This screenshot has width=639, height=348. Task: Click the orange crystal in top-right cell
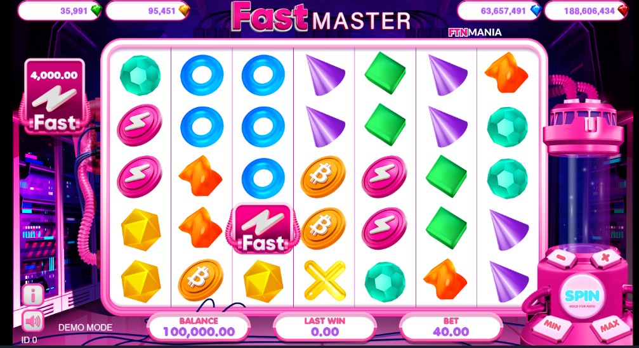pyautogui.click(x=506, y=72)
